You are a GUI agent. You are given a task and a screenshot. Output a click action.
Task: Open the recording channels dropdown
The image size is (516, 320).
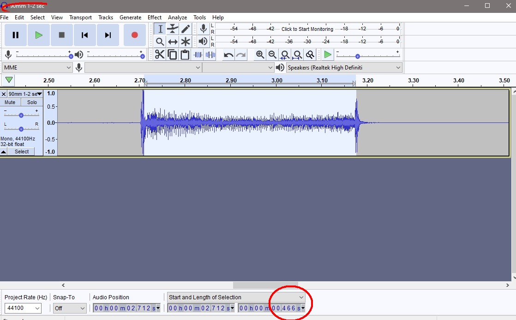(x=238, y=68)
